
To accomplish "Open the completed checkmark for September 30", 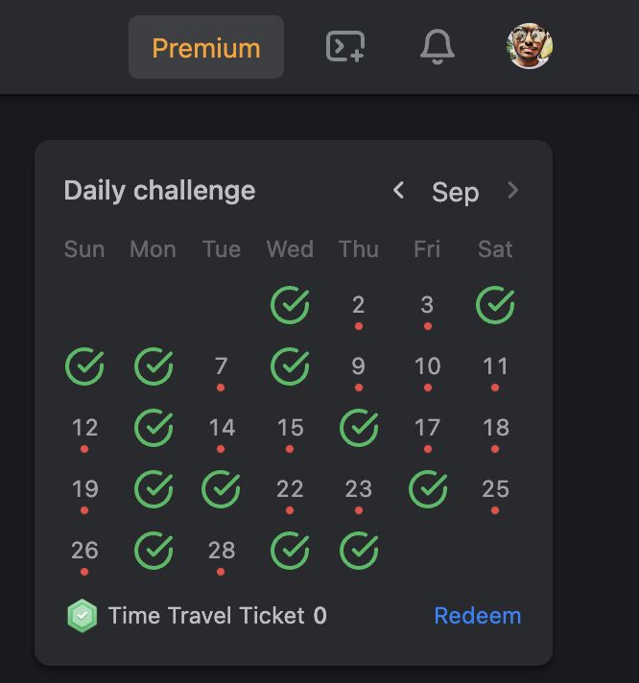I will pos(359,551).
